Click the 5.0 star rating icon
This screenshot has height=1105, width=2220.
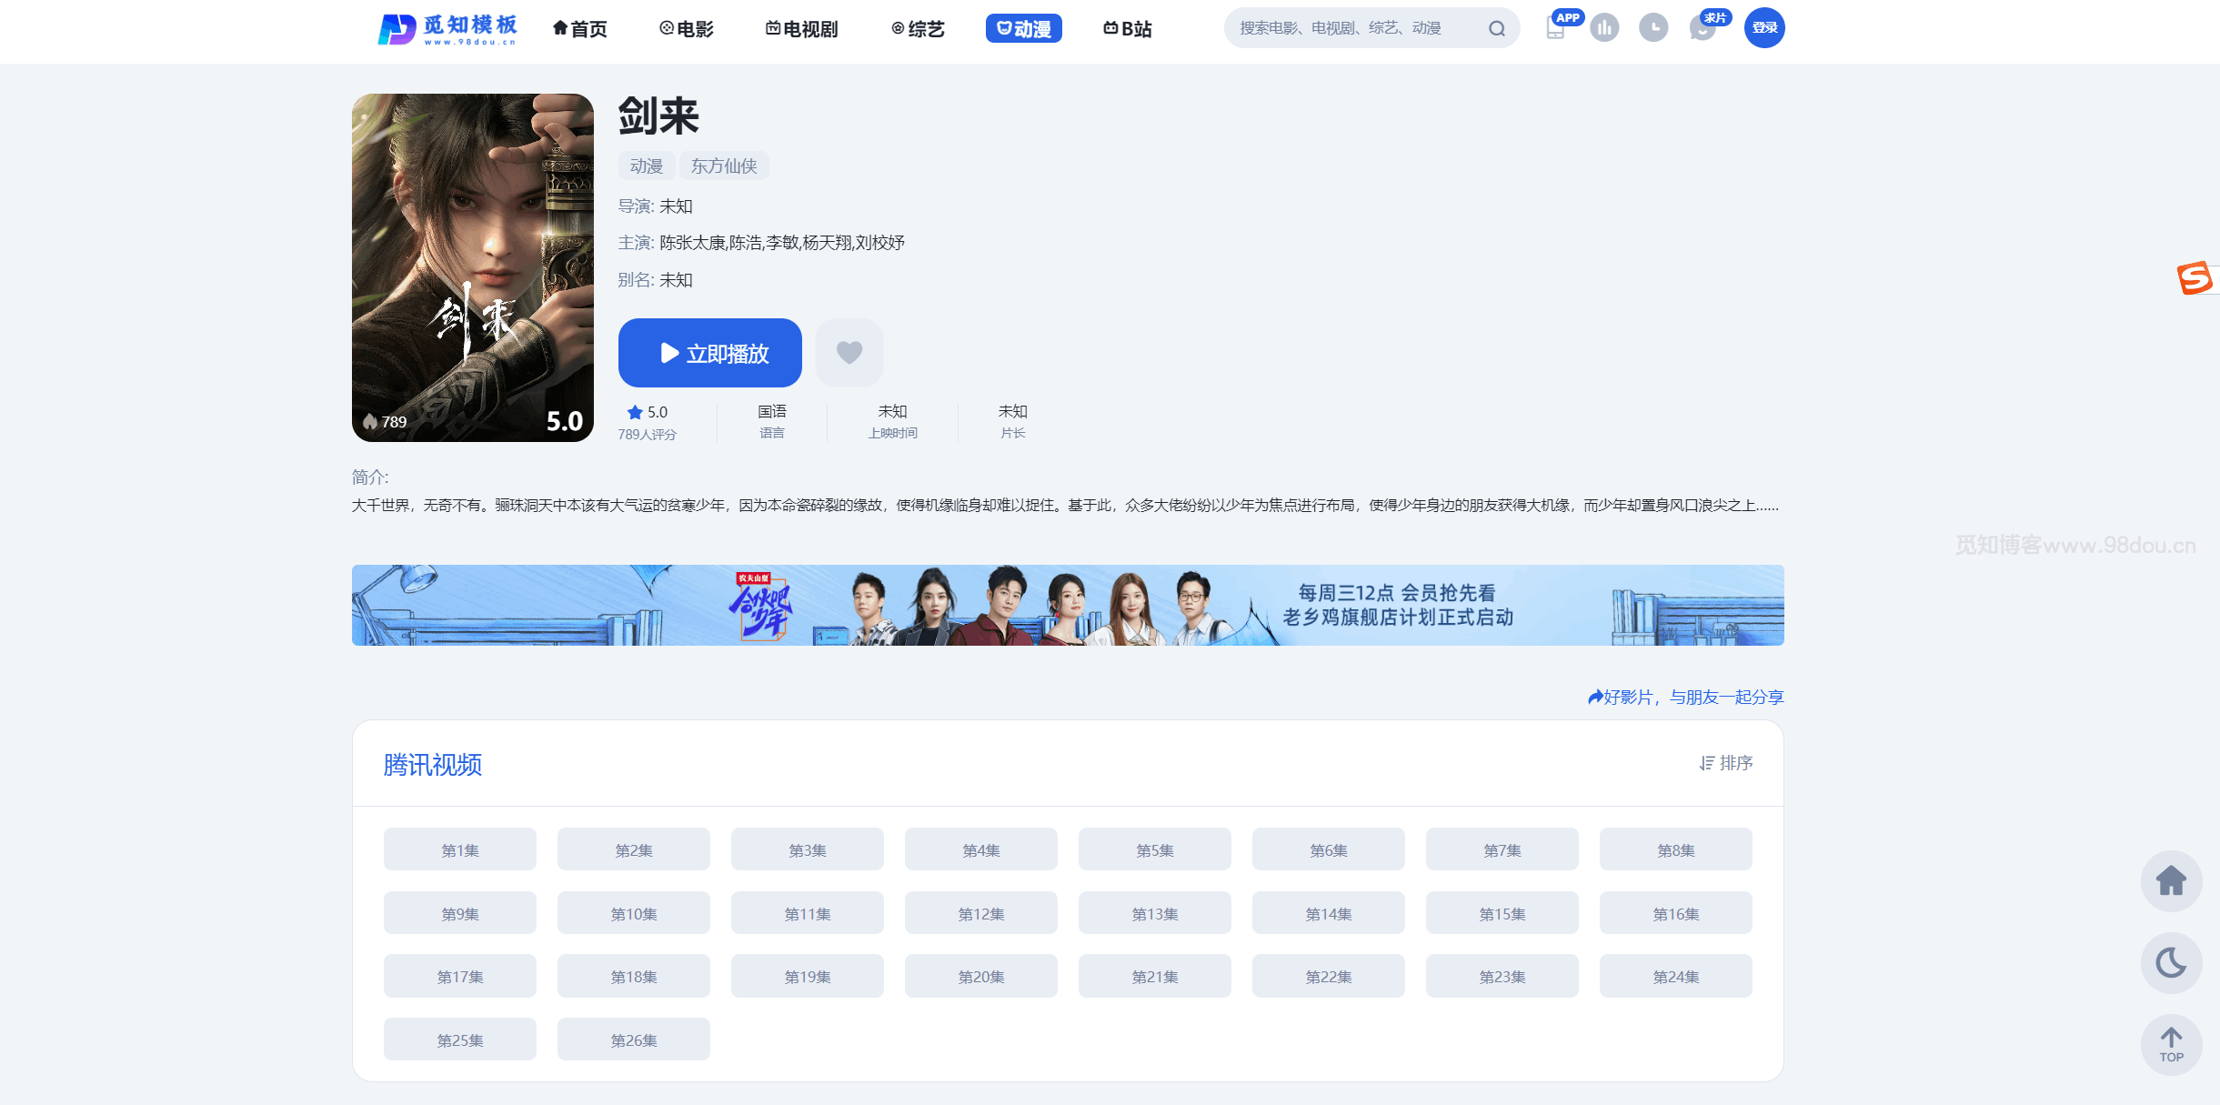click(635, 412)
